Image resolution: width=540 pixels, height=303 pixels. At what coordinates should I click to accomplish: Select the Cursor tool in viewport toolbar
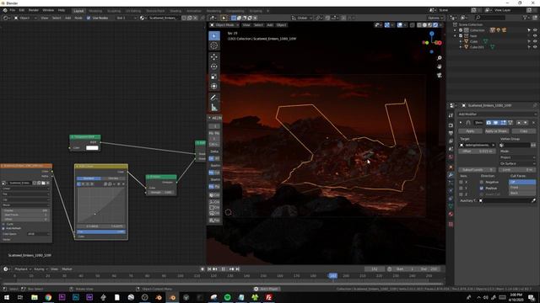[213, 45]
